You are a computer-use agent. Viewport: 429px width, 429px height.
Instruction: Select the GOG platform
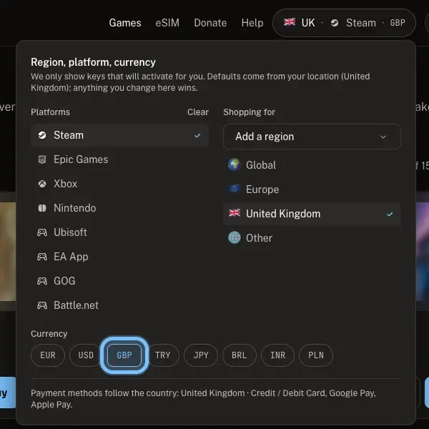pyautogui.click(x=119, y=281)
